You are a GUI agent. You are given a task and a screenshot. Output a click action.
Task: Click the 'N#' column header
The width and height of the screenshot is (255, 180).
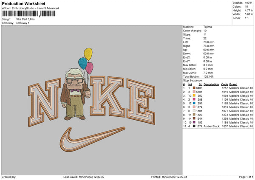[190, 84]
